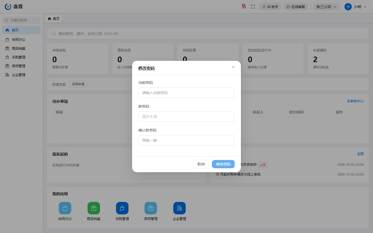Viewport: 373px width, 233px height.
Task: Open 采购管理 in the sidebar
Action: coord(21,57)
